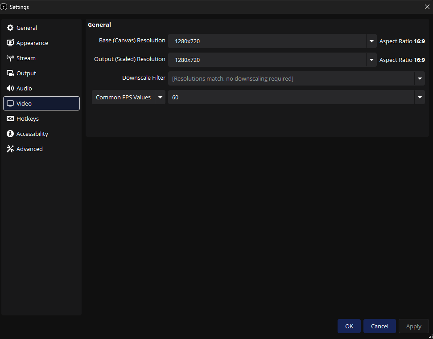Viewport: 433px width, 339px height.
Task: Click the Output (Scaled) Resolution label
Action: click(130, 59)
